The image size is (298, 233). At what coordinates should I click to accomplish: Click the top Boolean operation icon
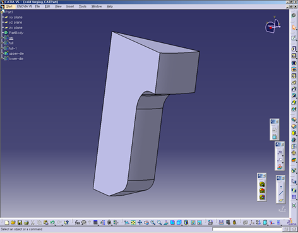pyautogui.click(x=262, y=184)
